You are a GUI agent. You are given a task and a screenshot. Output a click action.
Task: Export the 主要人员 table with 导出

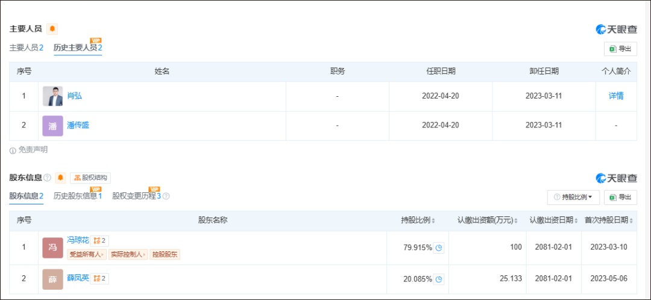pos(620,49)
